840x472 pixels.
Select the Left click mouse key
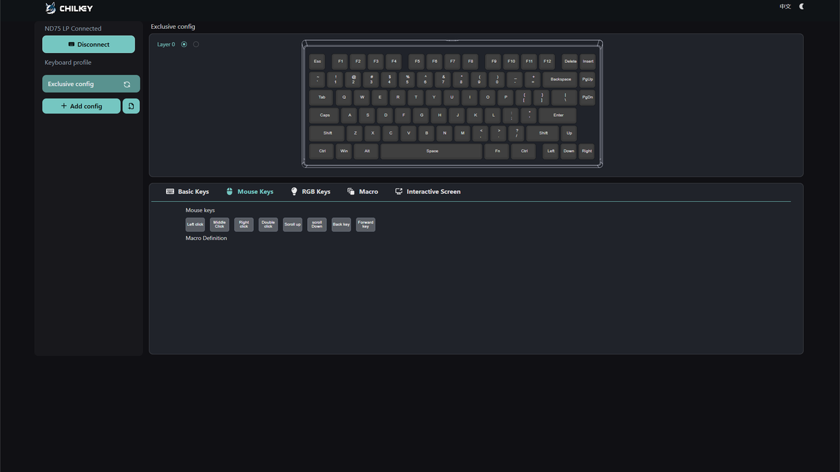195,224
